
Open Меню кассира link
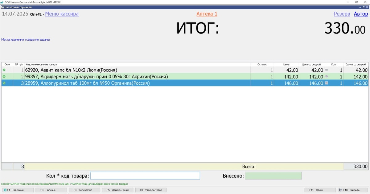click(62, 14)
